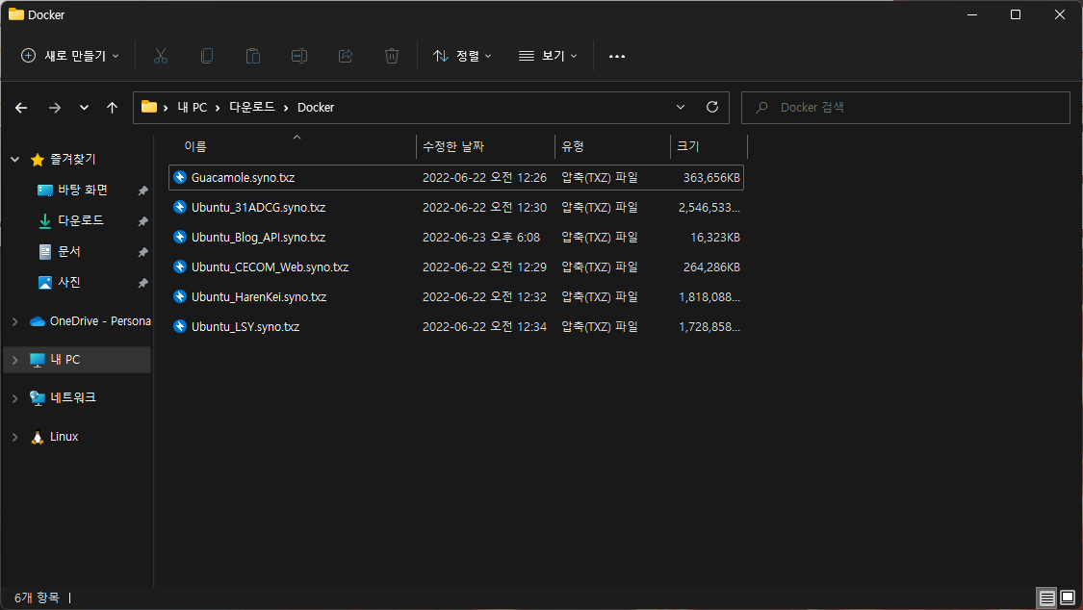This screenshot has width=1083, height=610.
Task: Select 네트워크 in the navigation pane
Action: pyautogui.click(x=72, y=398)
